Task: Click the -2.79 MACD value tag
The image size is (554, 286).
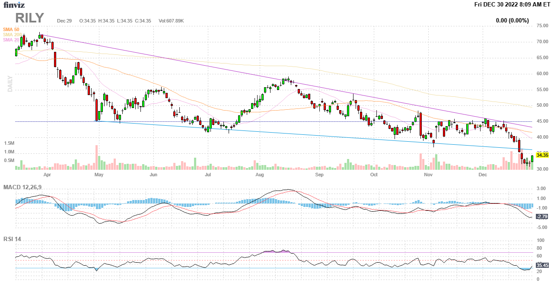Action: (x=542, y=216)
